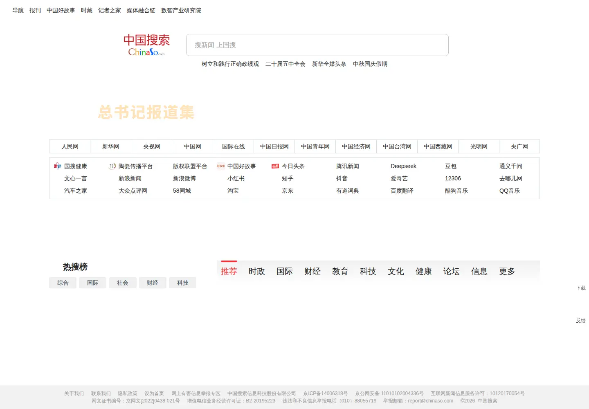Image resolution: width=589 pixels, height=409 pixels.
Task: Open the 总书记报道集 banner
Action: (146, 112)
